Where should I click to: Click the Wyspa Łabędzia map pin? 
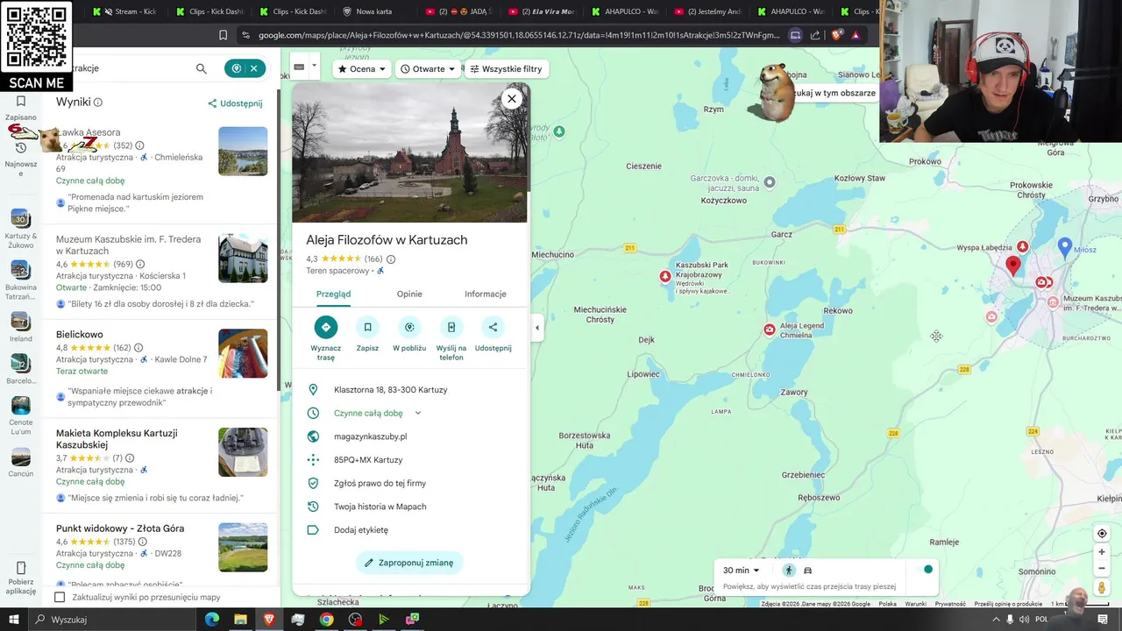[x=1022, y=247]
